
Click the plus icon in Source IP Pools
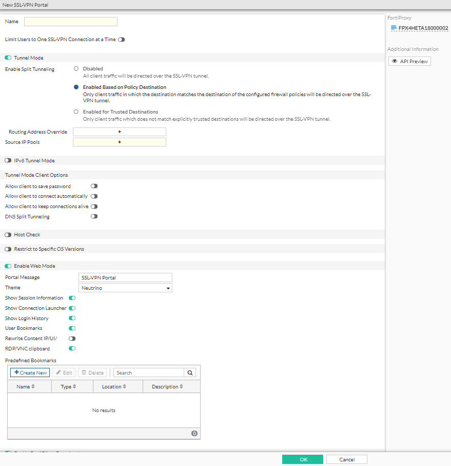[120, 142]
